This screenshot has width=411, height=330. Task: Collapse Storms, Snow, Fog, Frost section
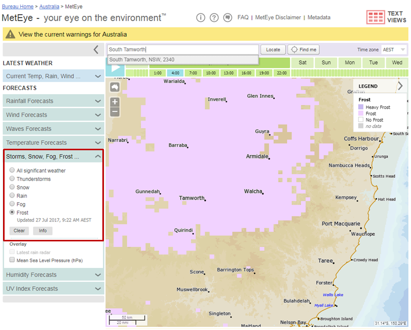tap(53, 156)
